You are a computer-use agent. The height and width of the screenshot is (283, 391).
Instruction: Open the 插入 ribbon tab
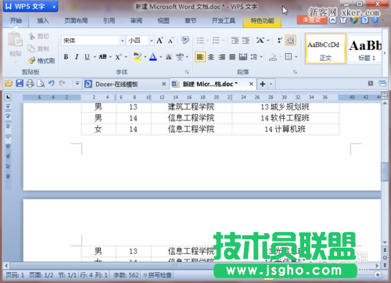click(x=43, y=20)
